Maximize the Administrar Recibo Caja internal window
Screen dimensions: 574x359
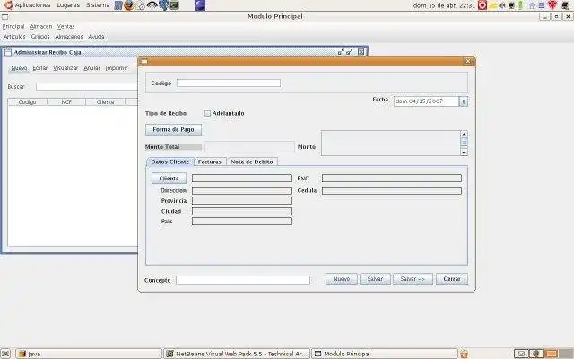tap(350, 52)
